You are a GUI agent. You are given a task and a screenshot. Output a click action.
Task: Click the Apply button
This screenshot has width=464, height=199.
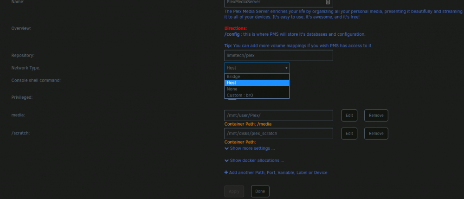point(234,191)
